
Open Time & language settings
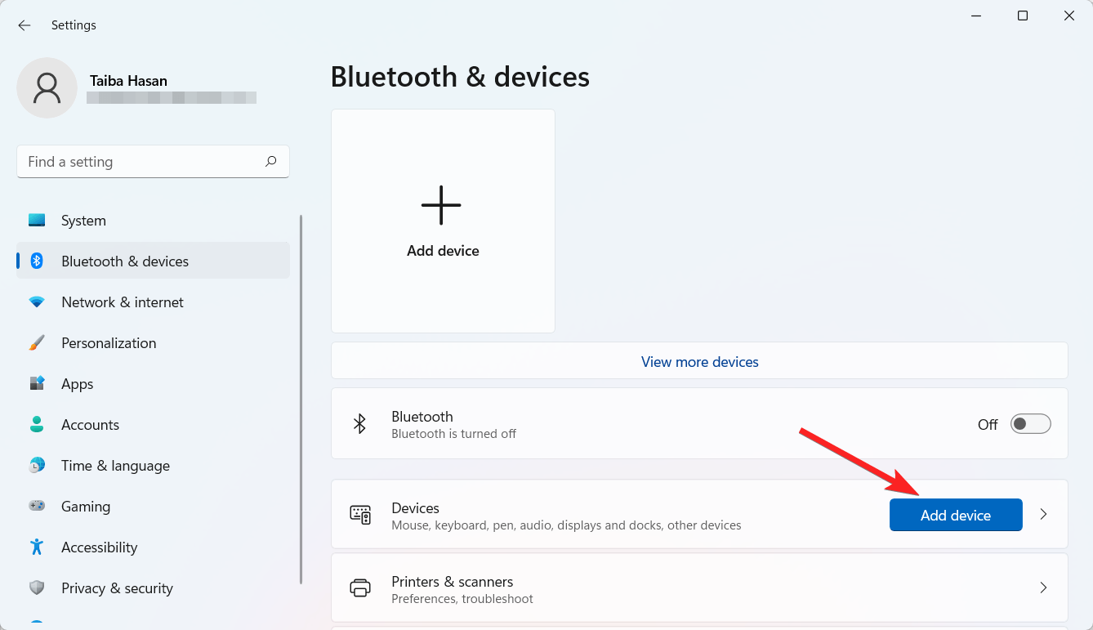click(153, 466)
